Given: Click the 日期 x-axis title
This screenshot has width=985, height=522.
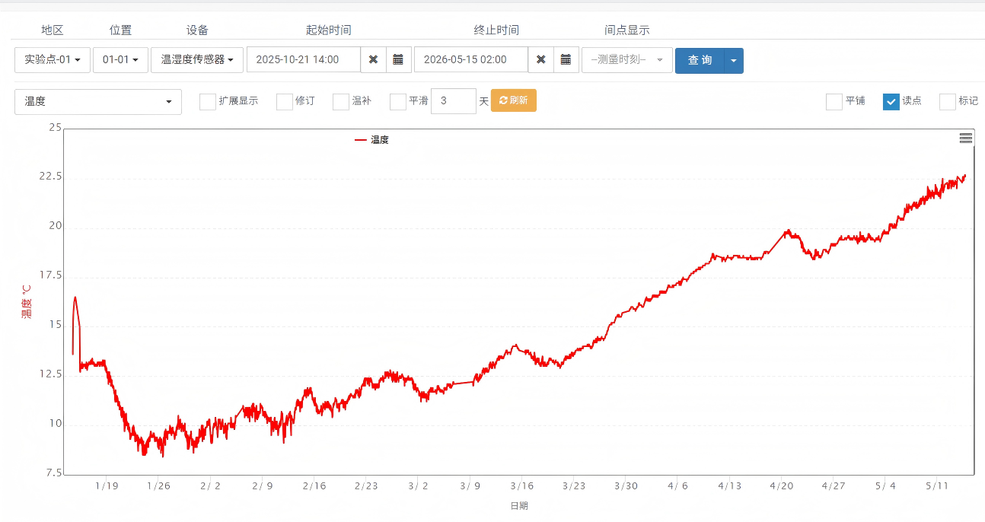Looking at the screenshot, I should [519, 505].
